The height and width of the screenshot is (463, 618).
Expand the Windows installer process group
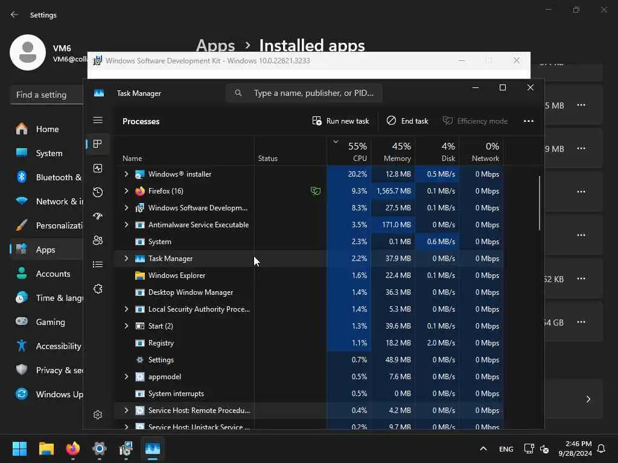tap(126, 174)
